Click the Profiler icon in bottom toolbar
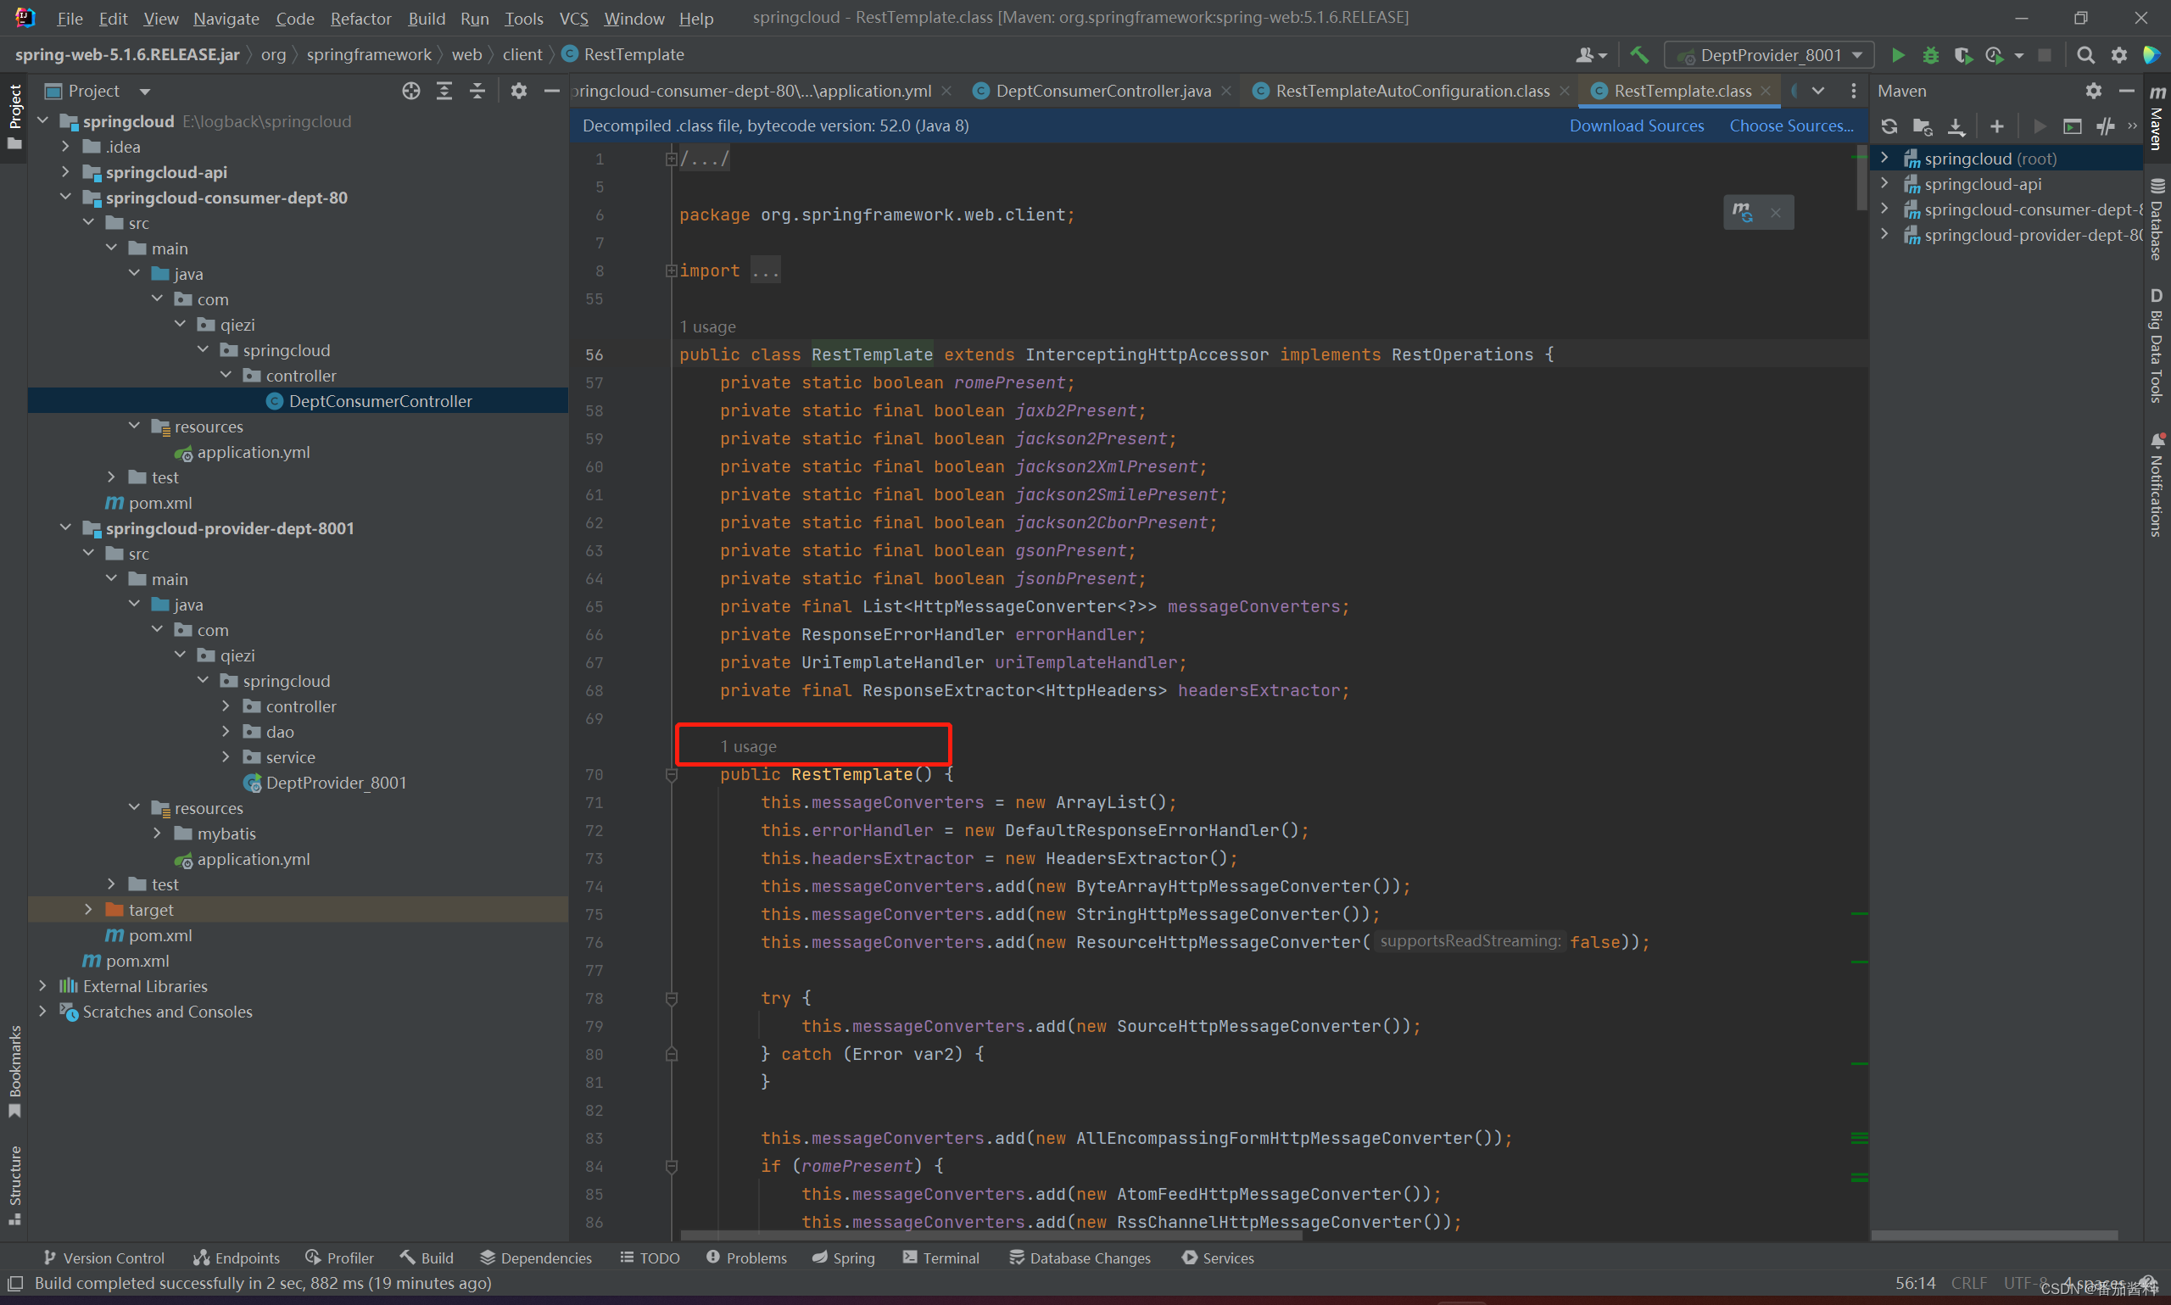The image size is (2171, 1305). 333,1257
